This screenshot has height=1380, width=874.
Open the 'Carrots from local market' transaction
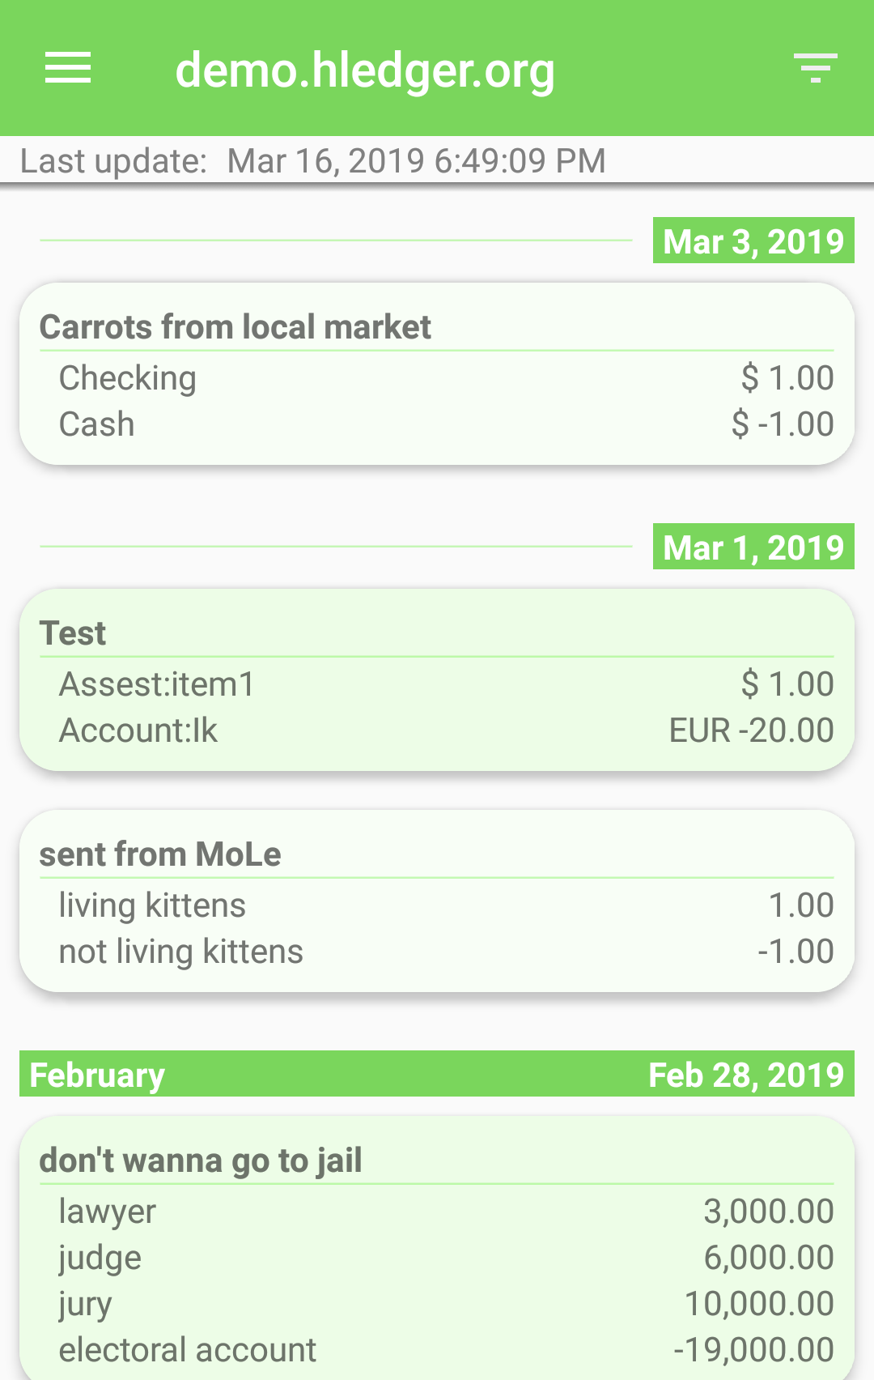[235, 327]
